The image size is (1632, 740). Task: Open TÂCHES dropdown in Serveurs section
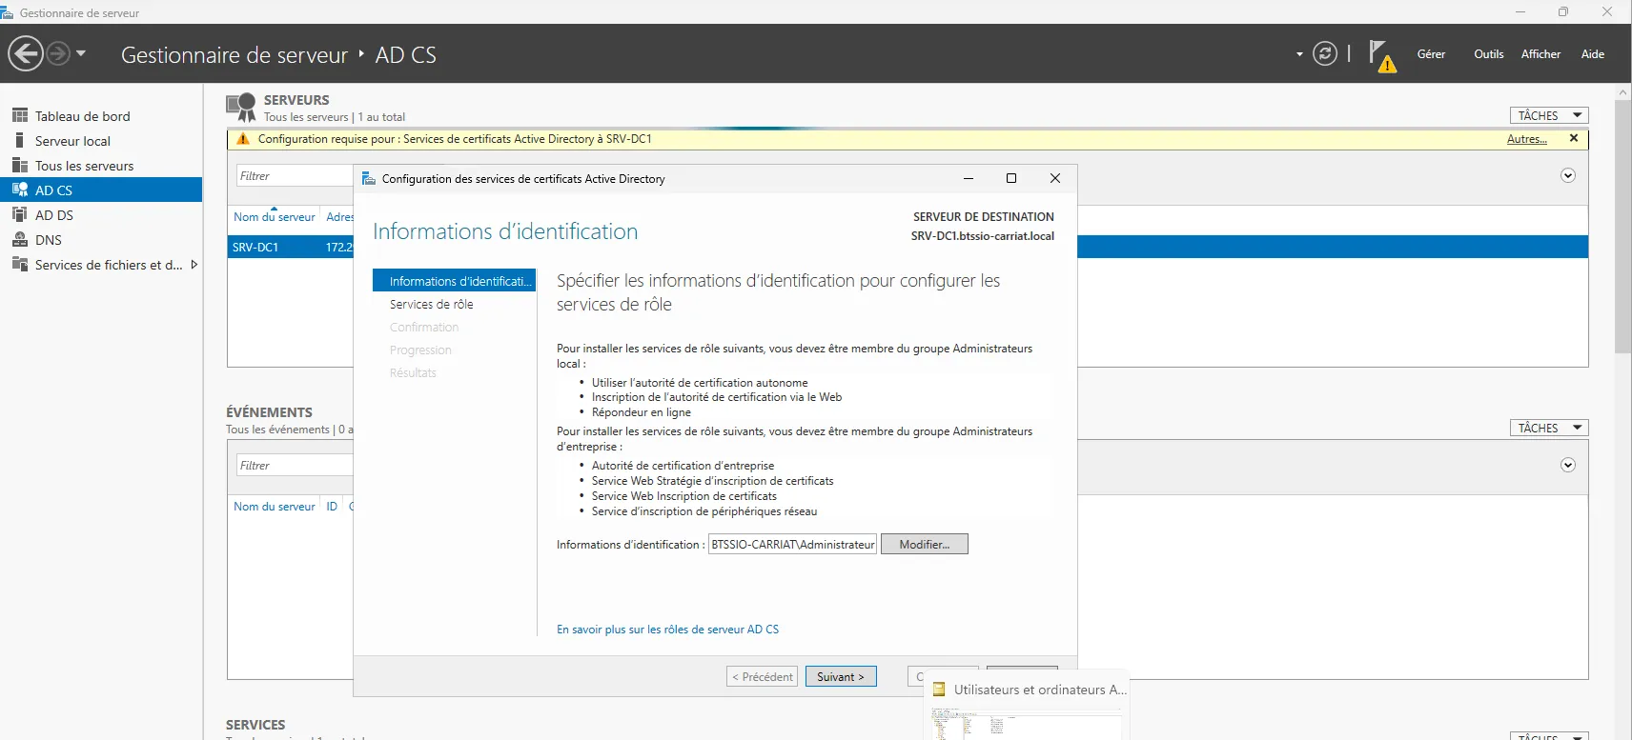pyautogui.click(x=1549, y=115)
